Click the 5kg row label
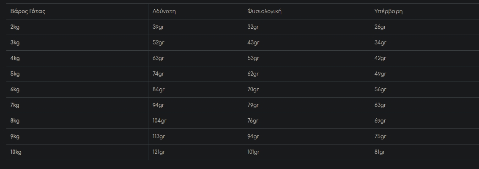 (15, 74)
